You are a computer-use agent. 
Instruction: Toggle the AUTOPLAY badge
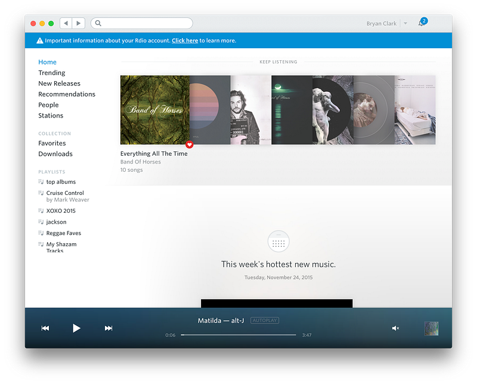(x=265, y=320)
